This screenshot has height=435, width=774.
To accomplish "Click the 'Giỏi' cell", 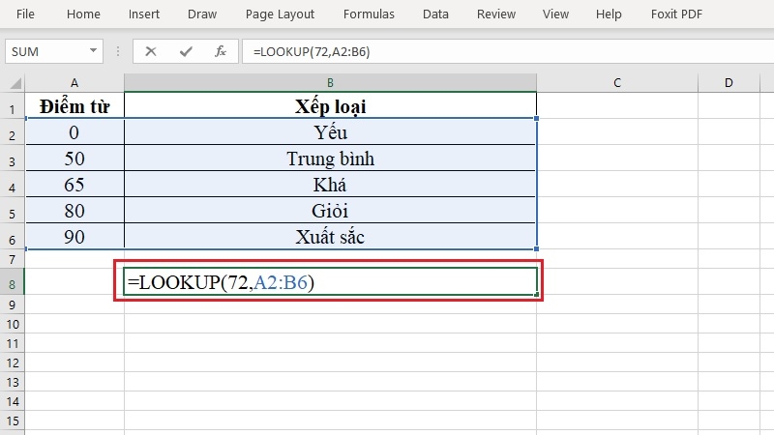I will coord(330,210).
